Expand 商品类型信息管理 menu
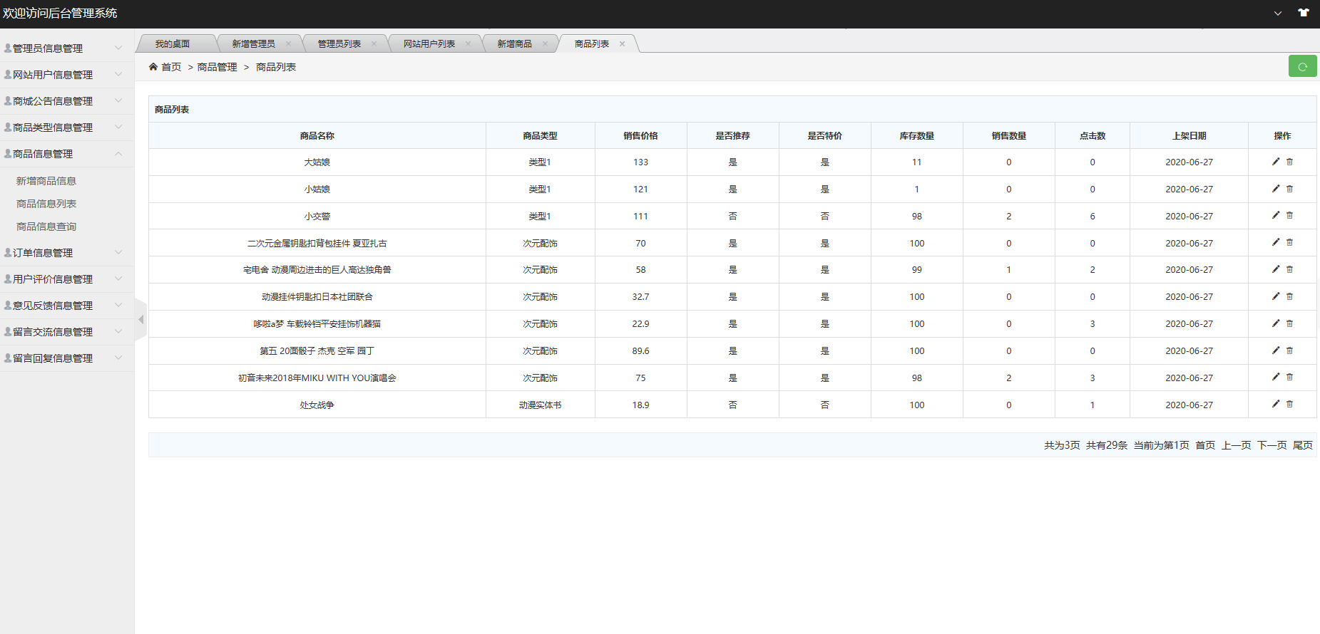Image resolution: width=1320 pixels, height=634 pixels. tap(67, 128)
